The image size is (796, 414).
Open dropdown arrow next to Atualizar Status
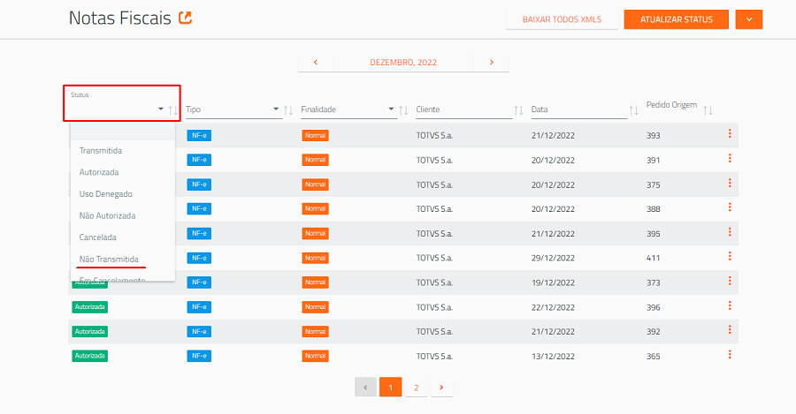pos(749,19)
